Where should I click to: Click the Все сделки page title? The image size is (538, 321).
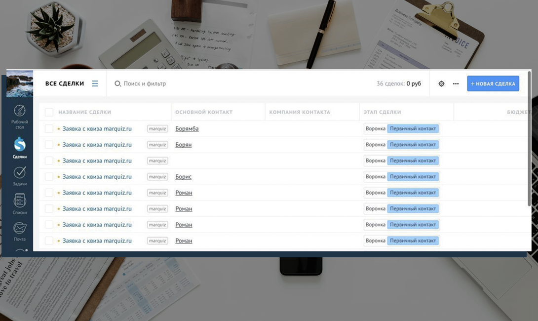coord(65,83)
